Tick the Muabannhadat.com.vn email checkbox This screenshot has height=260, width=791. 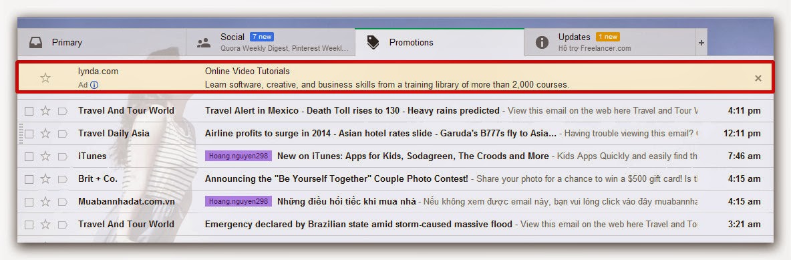coord(29,202)
